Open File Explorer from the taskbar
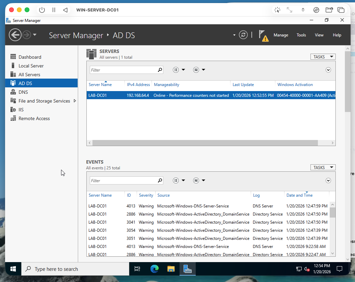Viewport: 355px width, 282px height. 171,269
